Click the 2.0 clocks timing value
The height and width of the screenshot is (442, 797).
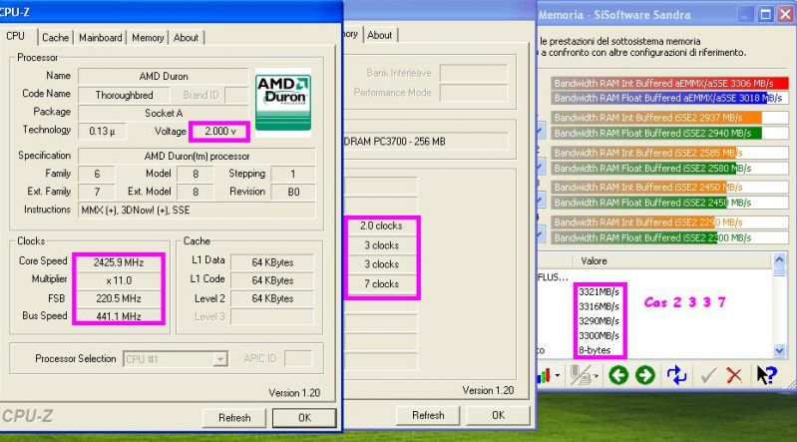(x=381, y=225)
